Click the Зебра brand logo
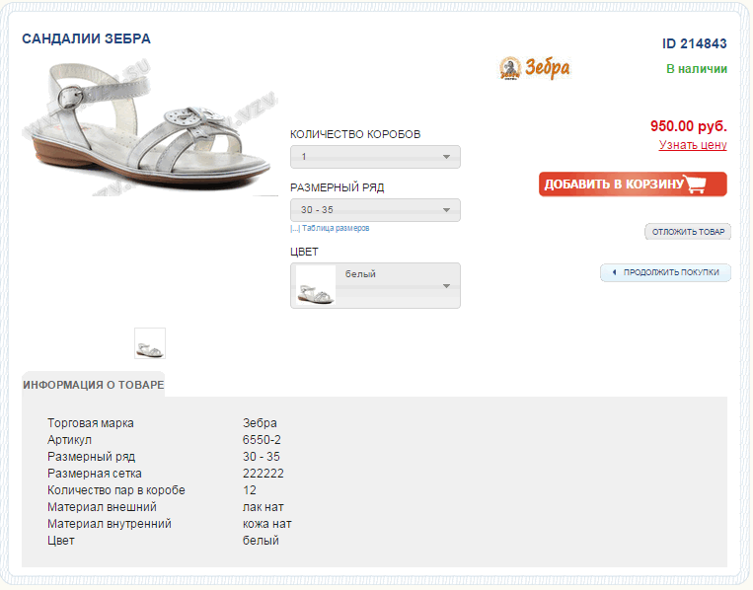753x590 pixels. [x=535, y=68]
